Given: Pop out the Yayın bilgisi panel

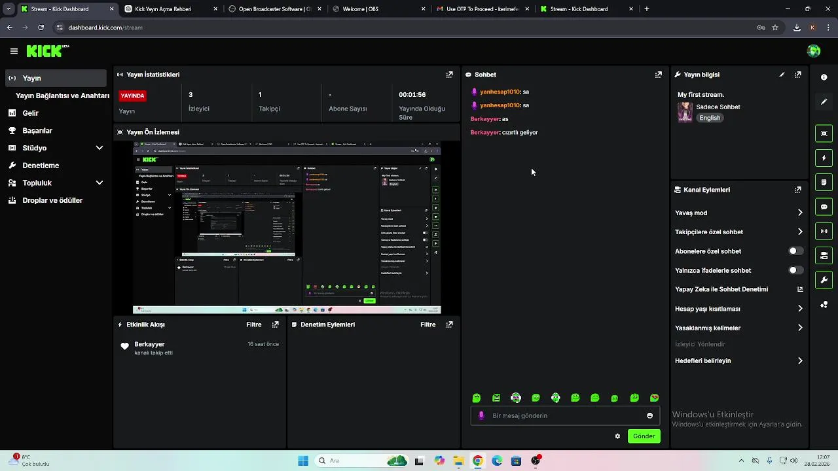Looking at the screenshot, I should pyautogui.click(x=797, y=75).
